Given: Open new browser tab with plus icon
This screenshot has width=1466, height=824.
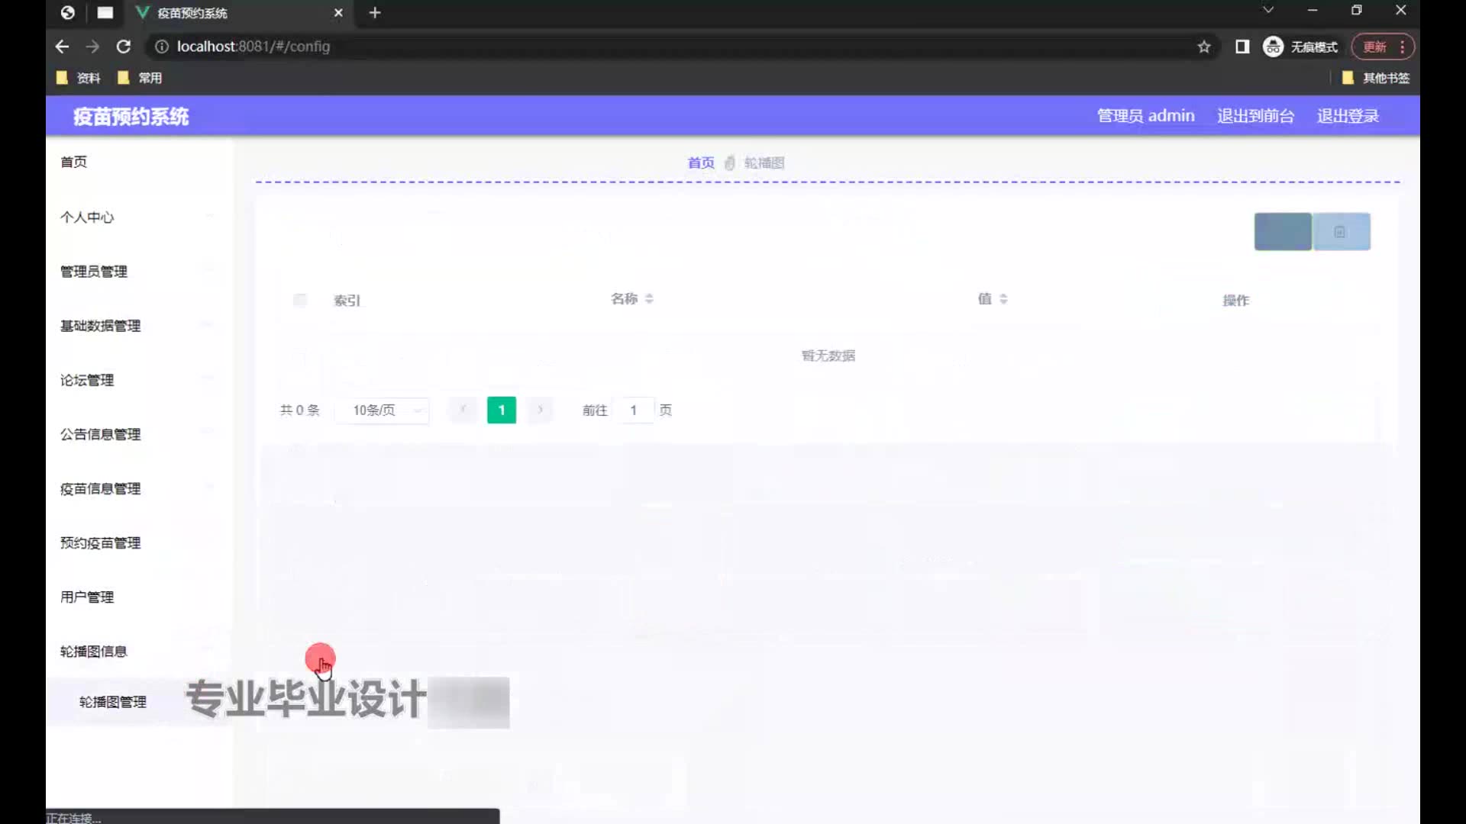Looking at the screenshot, I should [374, 12].
